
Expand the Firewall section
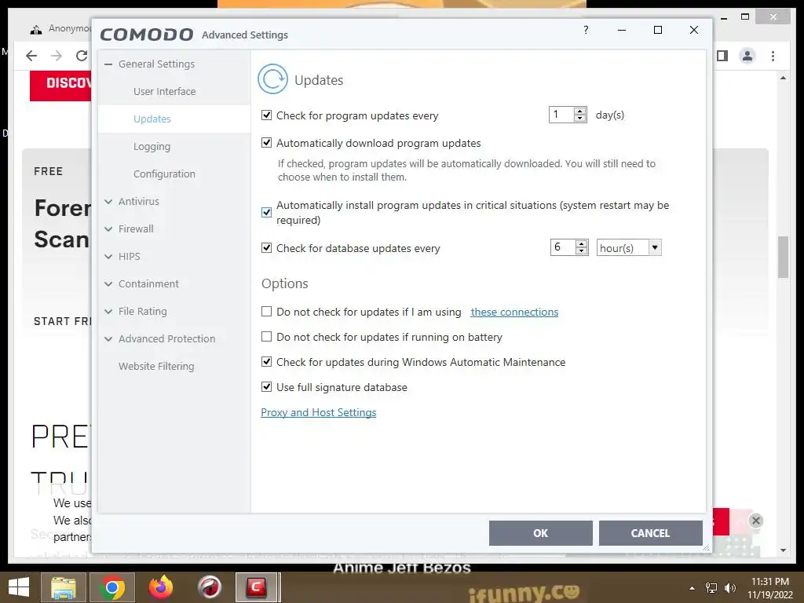point(108,228)
